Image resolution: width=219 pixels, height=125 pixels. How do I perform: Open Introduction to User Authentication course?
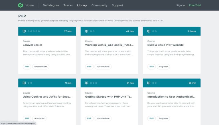[x=171, y=97]
